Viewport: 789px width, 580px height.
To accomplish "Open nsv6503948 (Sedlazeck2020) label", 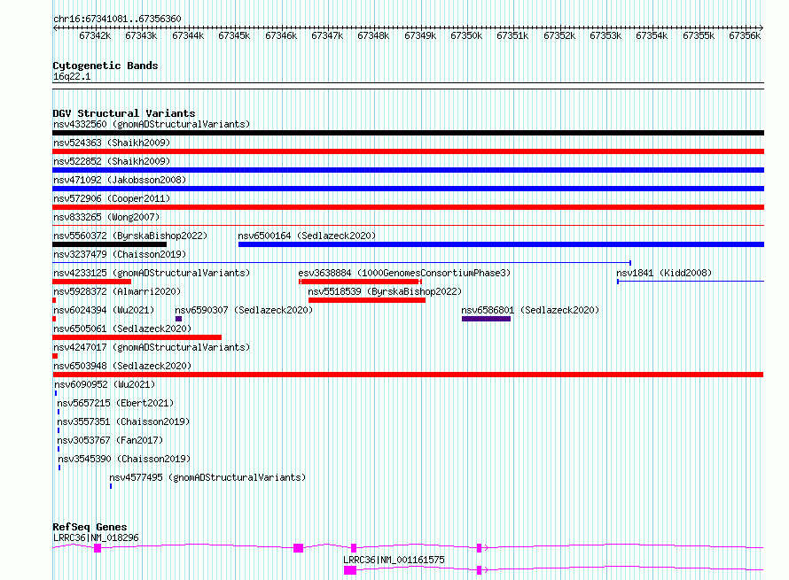I will coord(122,366).
